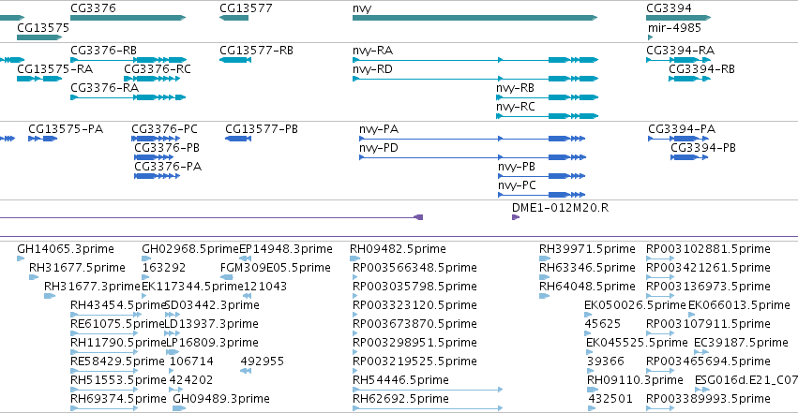Click EST EK117344.5prime label

192,287
